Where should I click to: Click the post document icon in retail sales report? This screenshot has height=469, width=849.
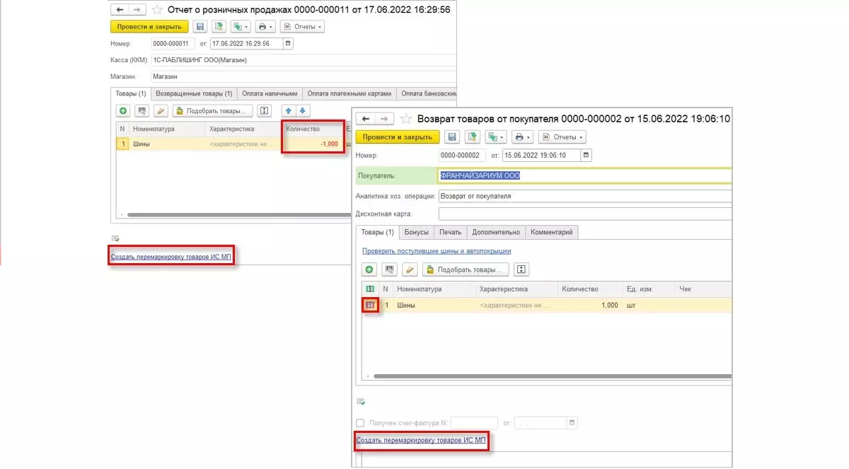(219, 26)
